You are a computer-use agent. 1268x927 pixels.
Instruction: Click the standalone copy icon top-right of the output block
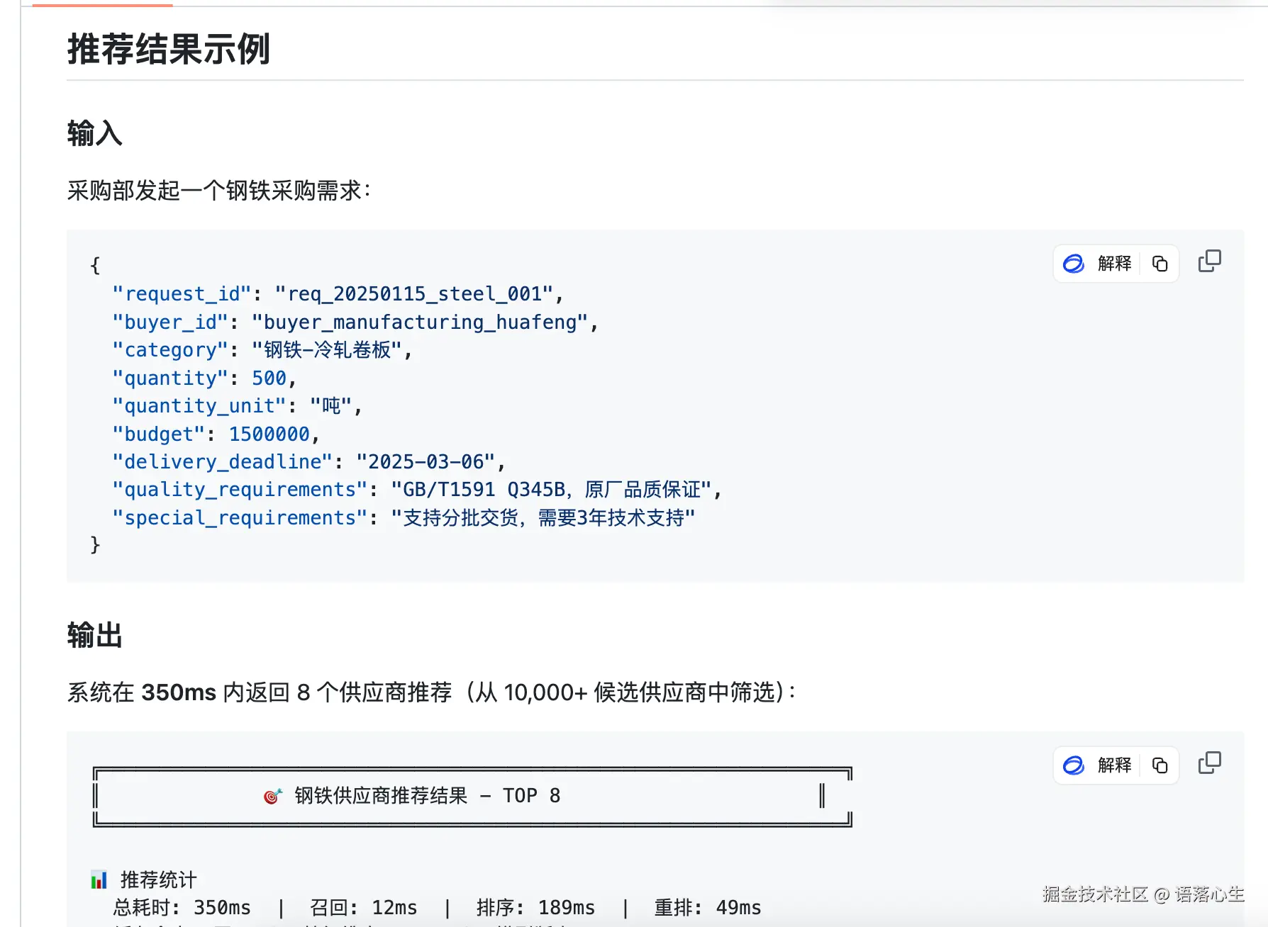[1210, 763]
